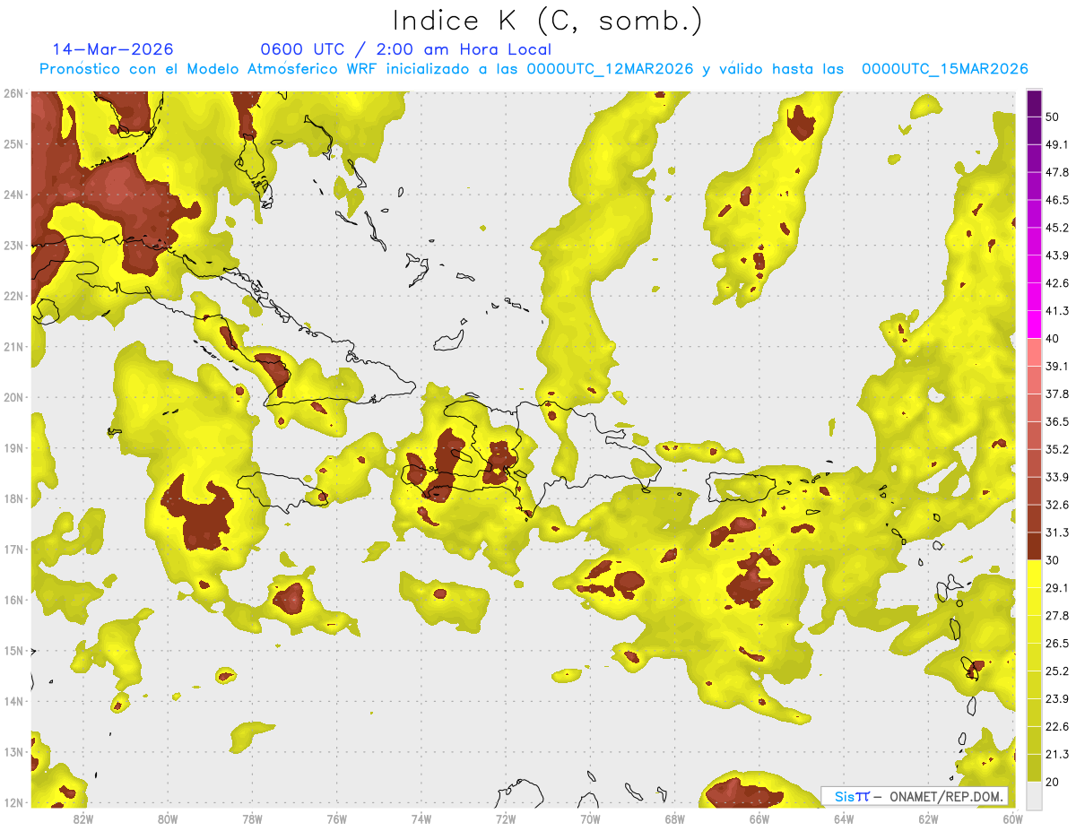Click the "30" colorbar value
The height and width of the screenshot is (831, 1076).
[x=1053, y=560]
